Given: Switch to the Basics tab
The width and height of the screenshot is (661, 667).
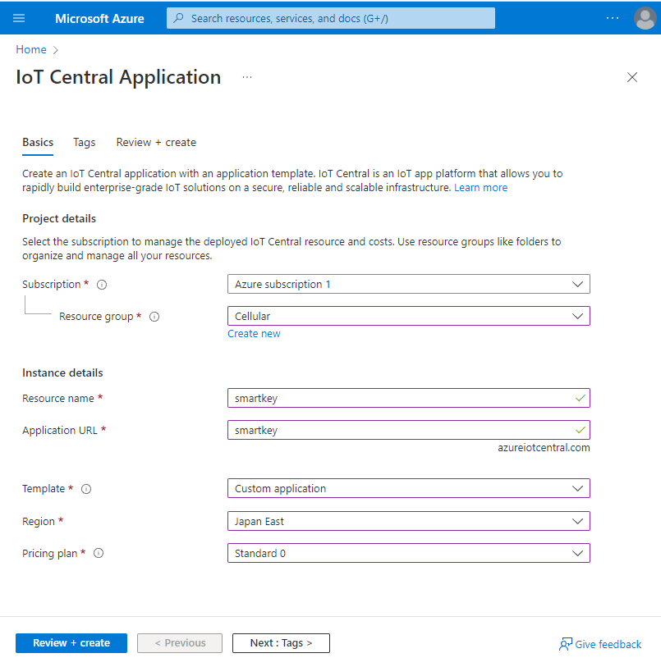Looking at the screenshot, I should (38, 143).
